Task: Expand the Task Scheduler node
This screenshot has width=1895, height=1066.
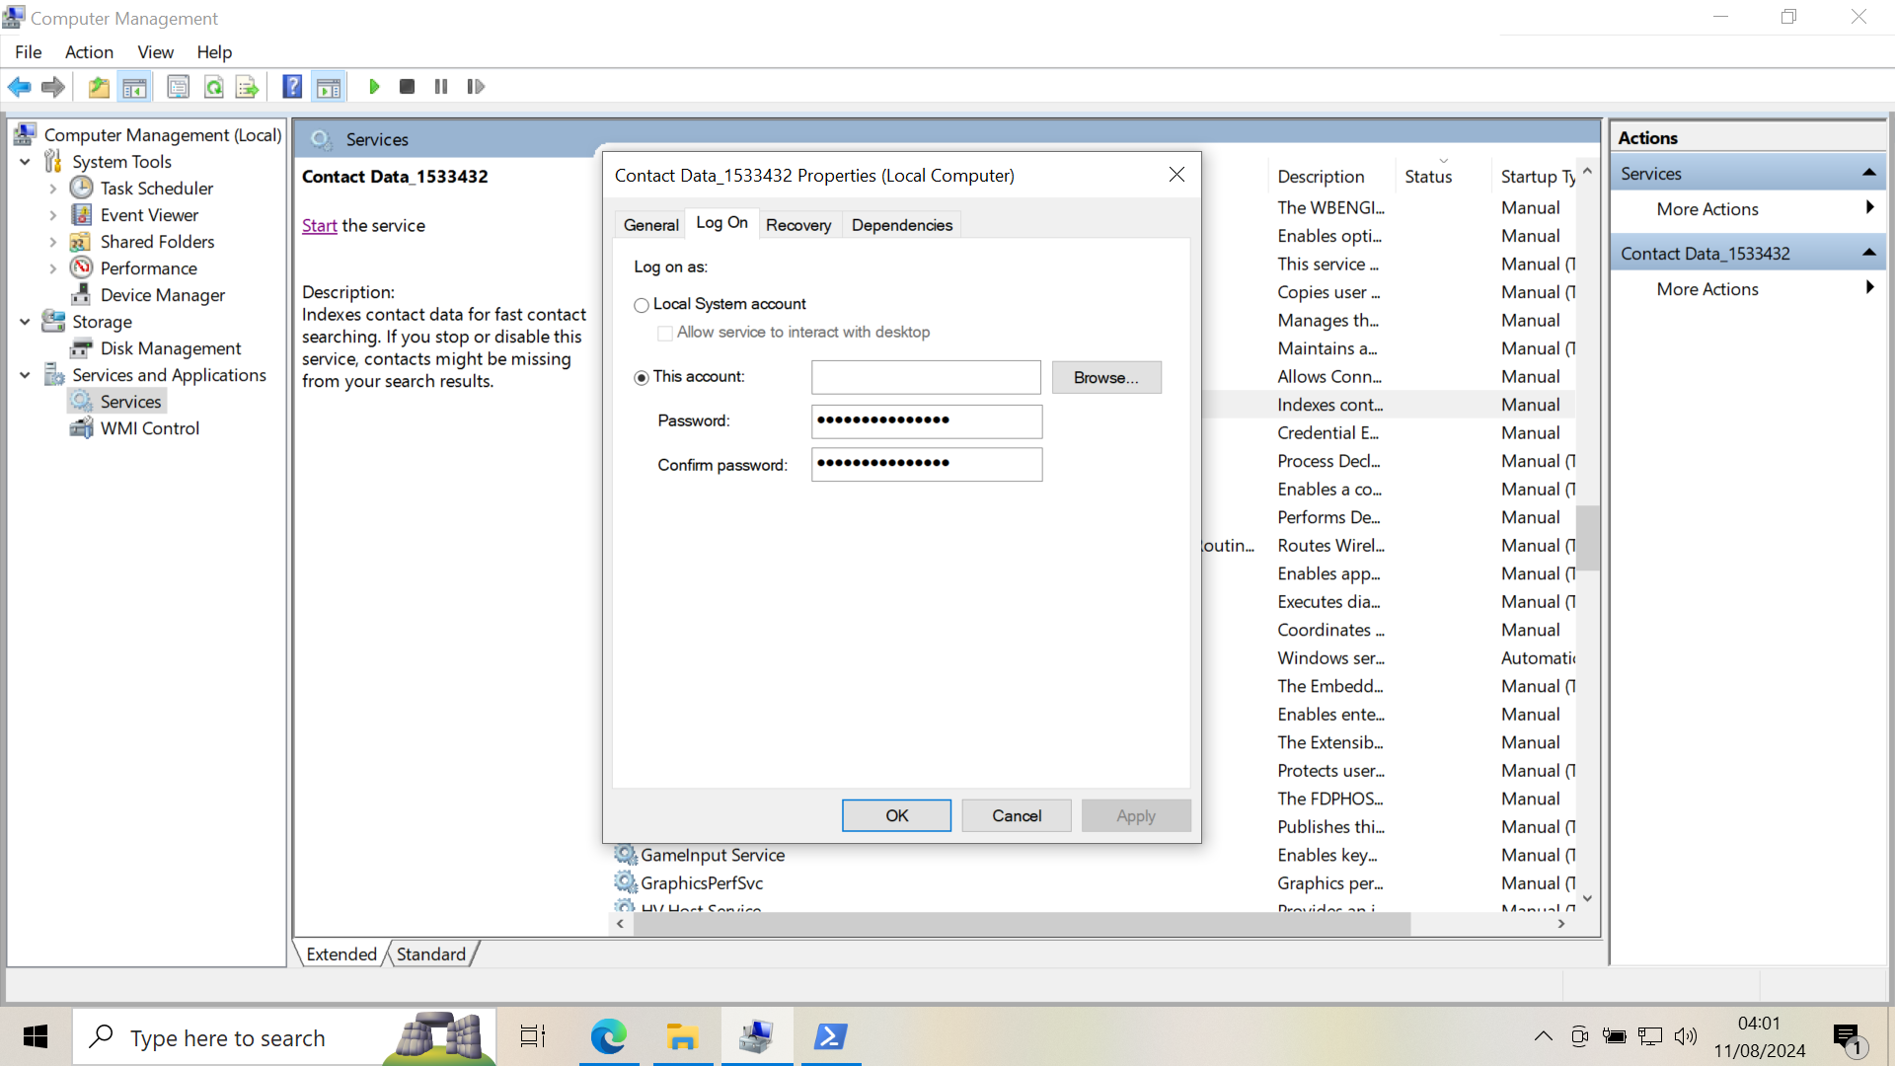Action: point(53,189)
